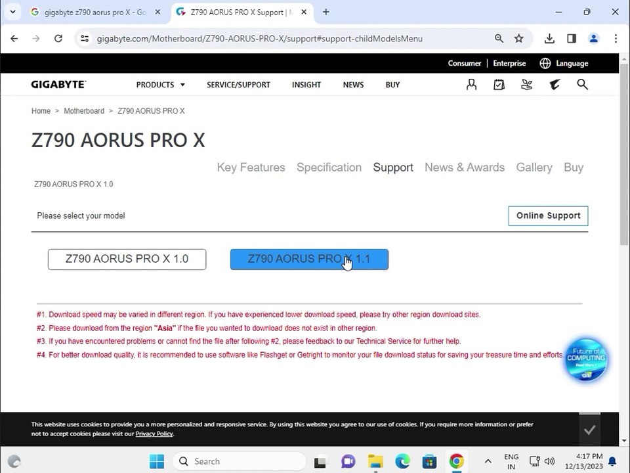Switch to the Key Features tab
This screenshot has width=630, height=473.
[251, 168]
